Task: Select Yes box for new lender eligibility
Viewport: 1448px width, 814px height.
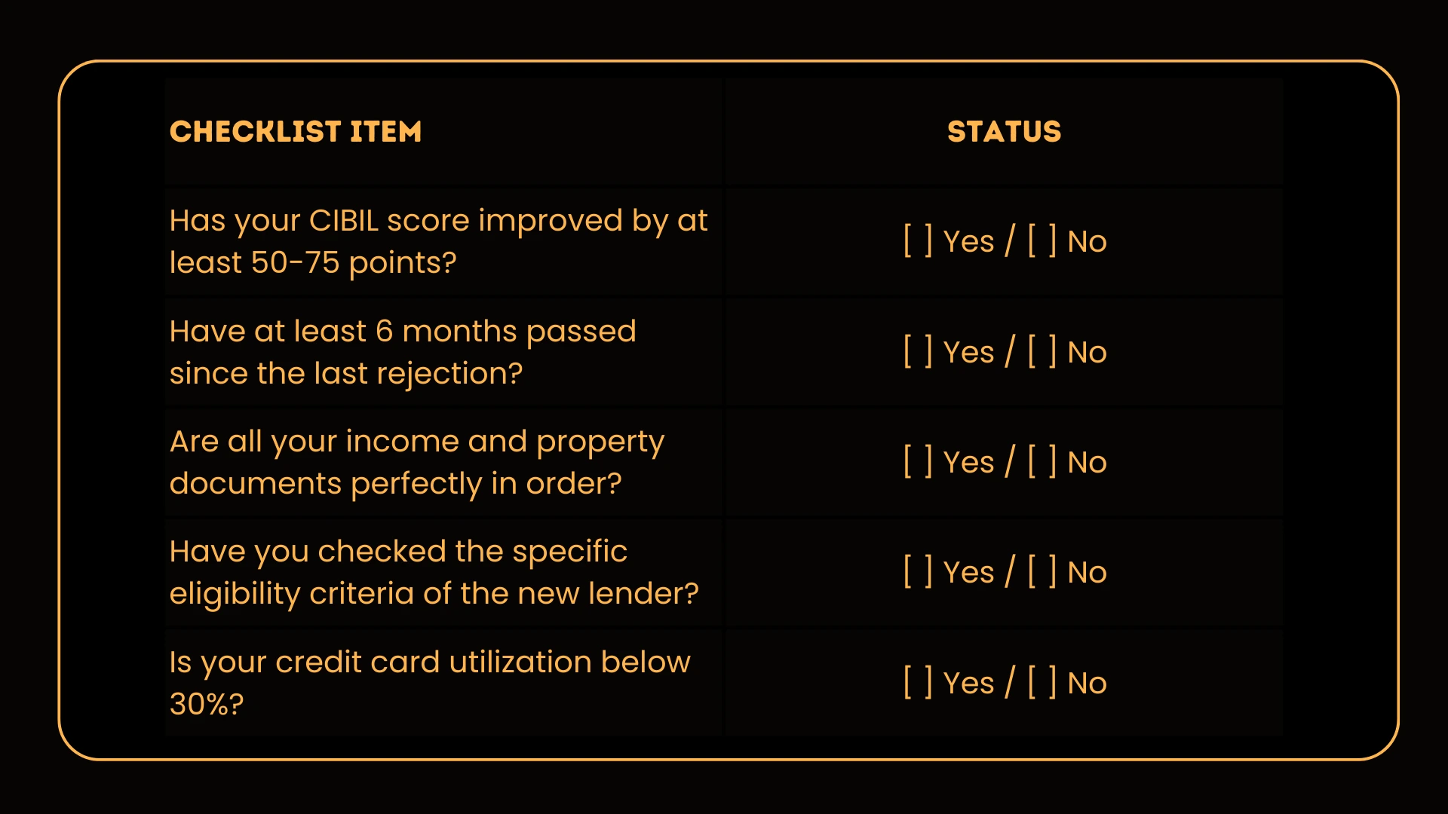Action: click(x=918, y=572)
